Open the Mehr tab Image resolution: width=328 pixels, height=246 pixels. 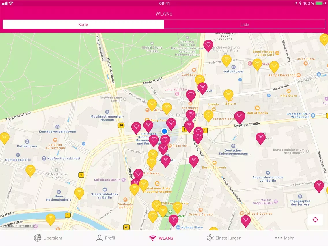pos(284,238)
